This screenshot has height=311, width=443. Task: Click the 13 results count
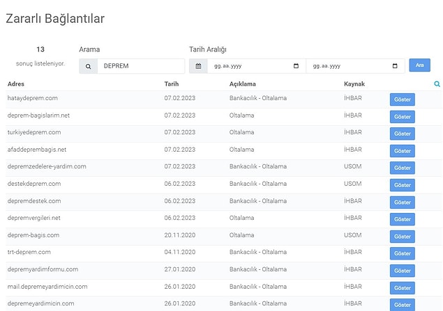40,49
